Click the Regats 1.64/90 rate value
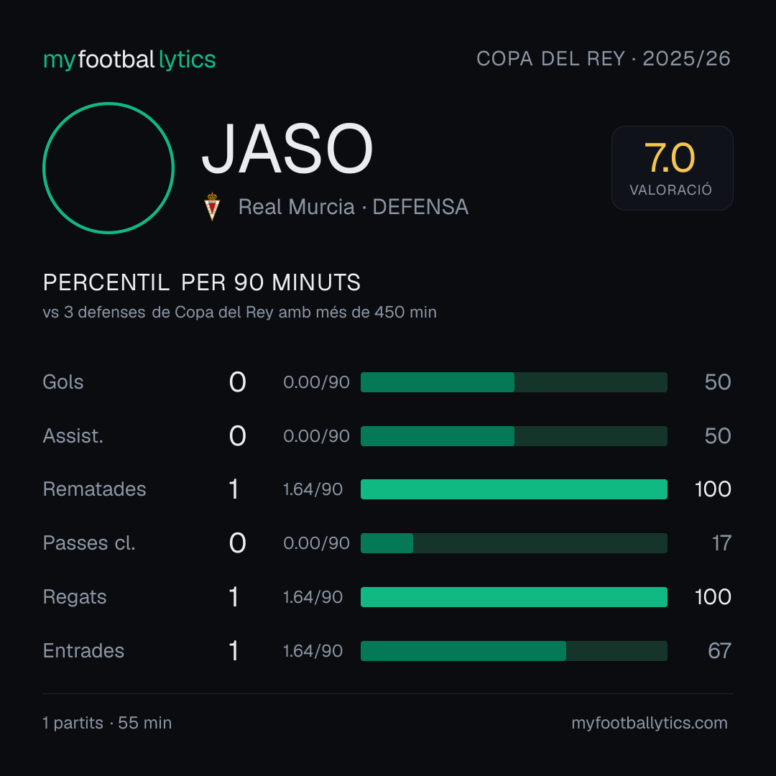This screenshot has height=776, width=776. 313,597
